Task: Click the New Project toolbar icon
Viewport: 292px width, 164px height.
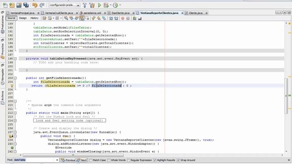Action: (12, 5)
